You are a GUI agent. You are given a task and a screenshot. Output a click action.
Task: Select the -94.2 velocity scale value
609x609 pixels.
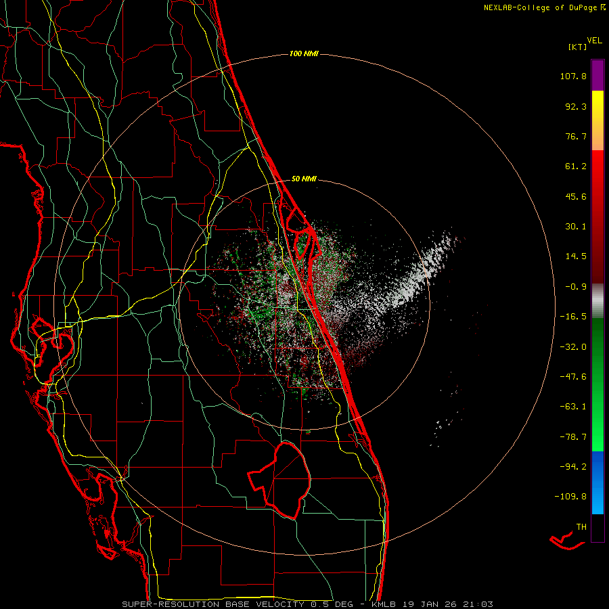573,467
